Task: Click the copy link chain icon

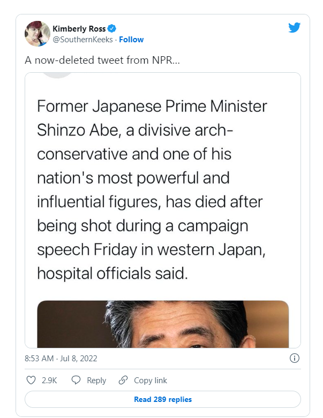Action: (123, 380)
